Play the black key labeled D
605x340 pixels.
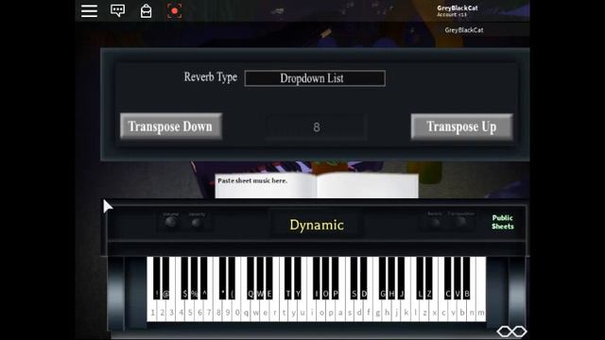(x=363, y=278)
